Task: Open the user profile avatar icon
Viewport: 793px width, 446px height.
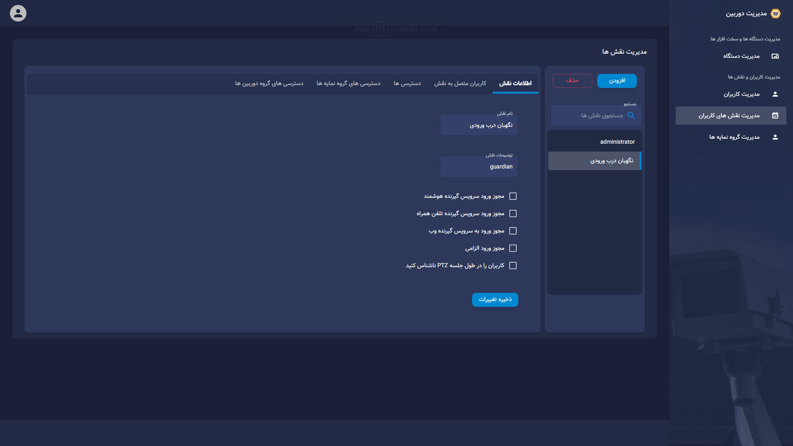Action: [18, 13]
